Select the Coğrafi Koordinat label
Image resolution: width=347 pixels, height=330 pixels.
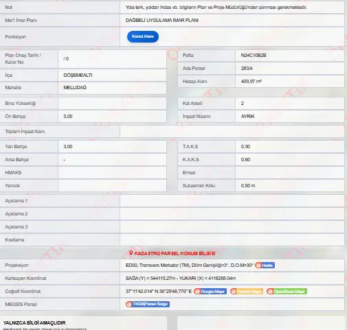[23, 292]
